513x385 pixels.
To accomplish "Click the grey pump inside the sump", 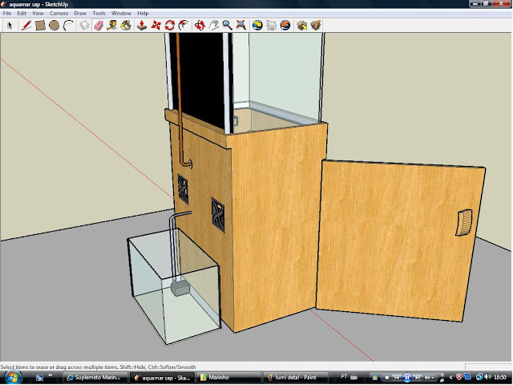I will pyautogui.click(x=180, y=290).
